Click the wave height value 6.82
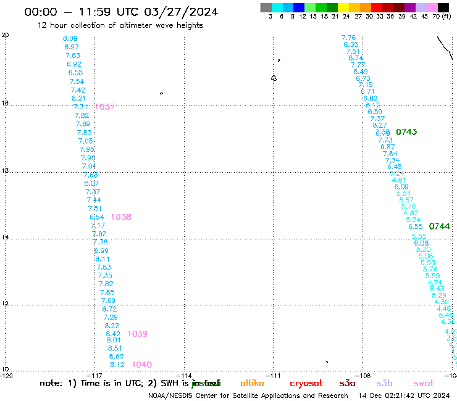 point(370,99)
